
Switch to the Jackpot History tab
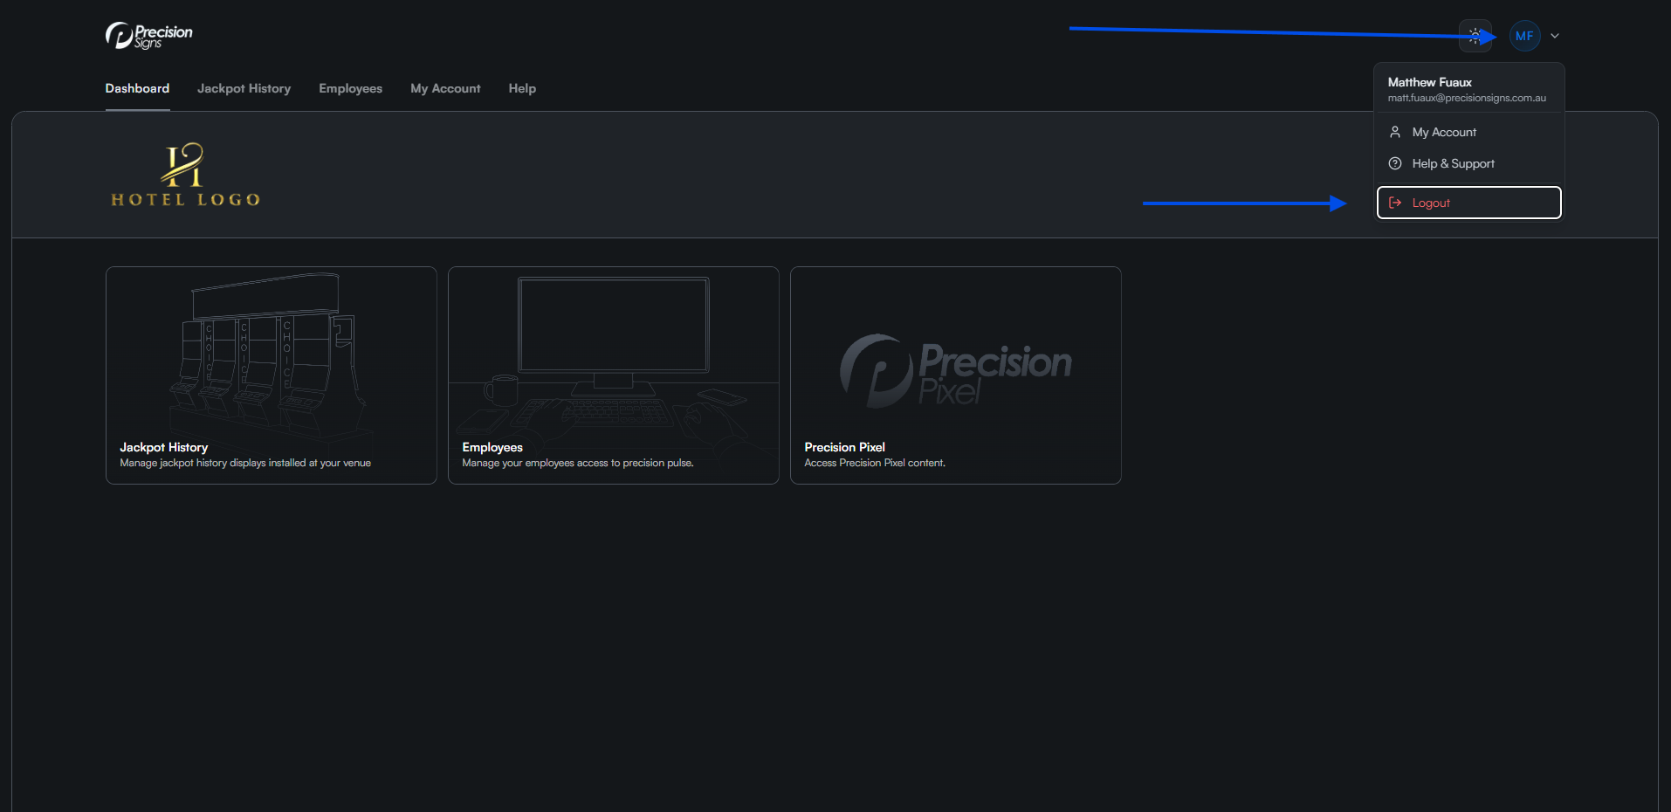(244, 88)
